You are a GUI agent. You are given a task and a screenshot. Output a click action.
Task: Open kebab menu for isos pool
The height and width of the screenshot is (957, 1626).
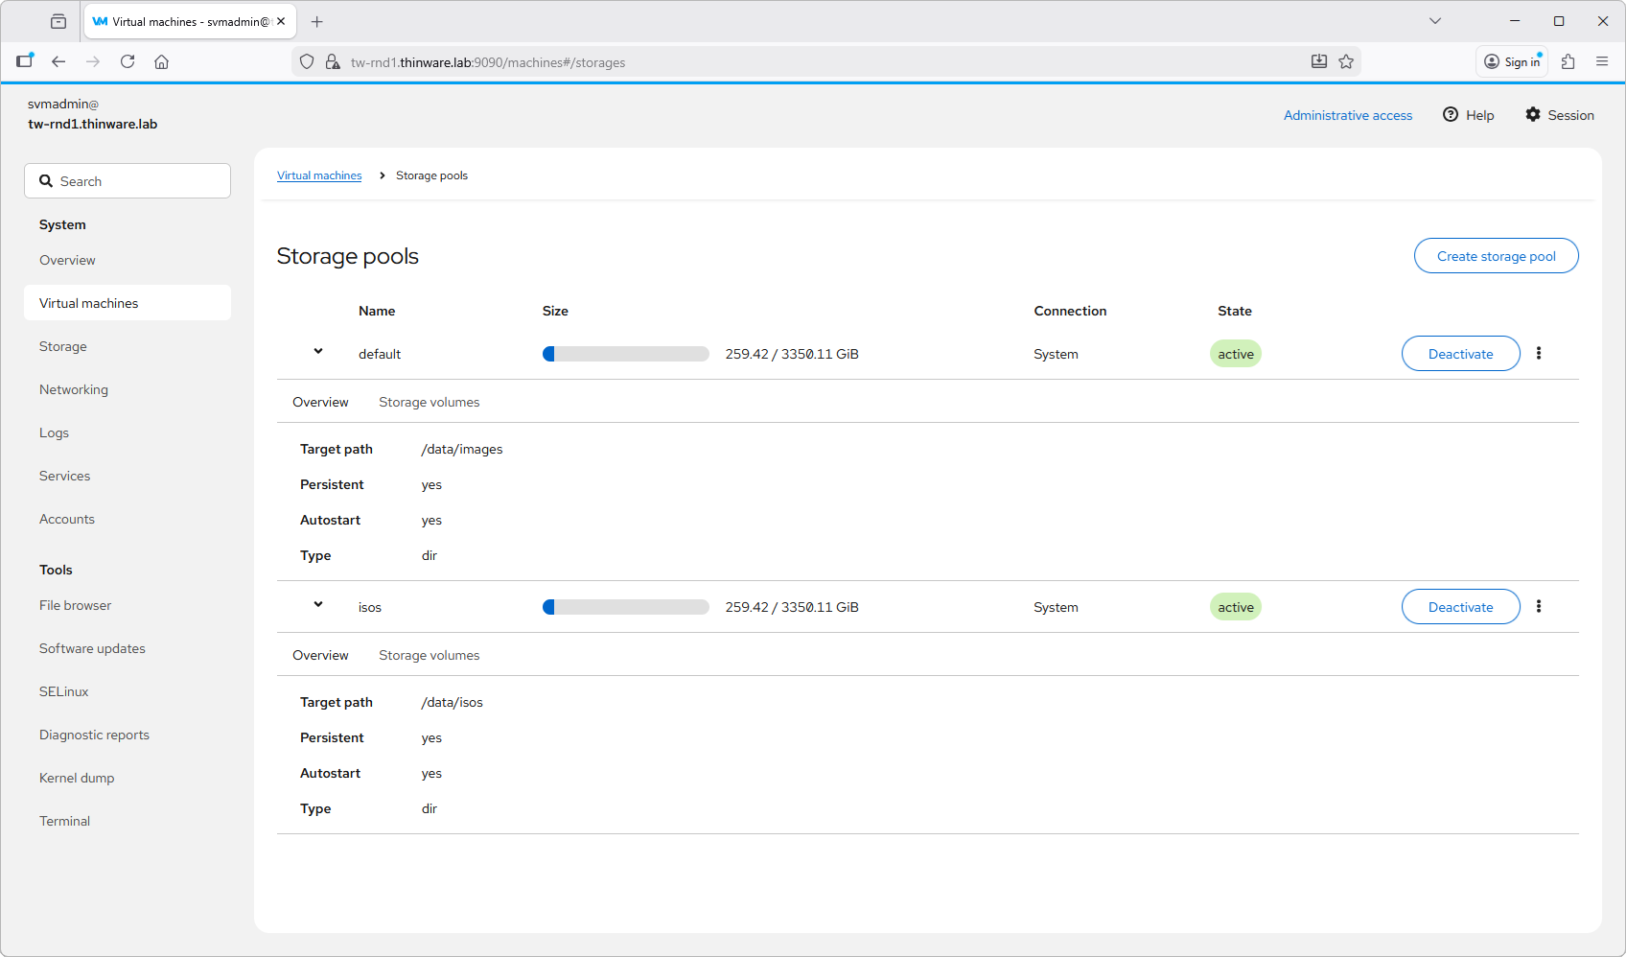pos(1539,606)
